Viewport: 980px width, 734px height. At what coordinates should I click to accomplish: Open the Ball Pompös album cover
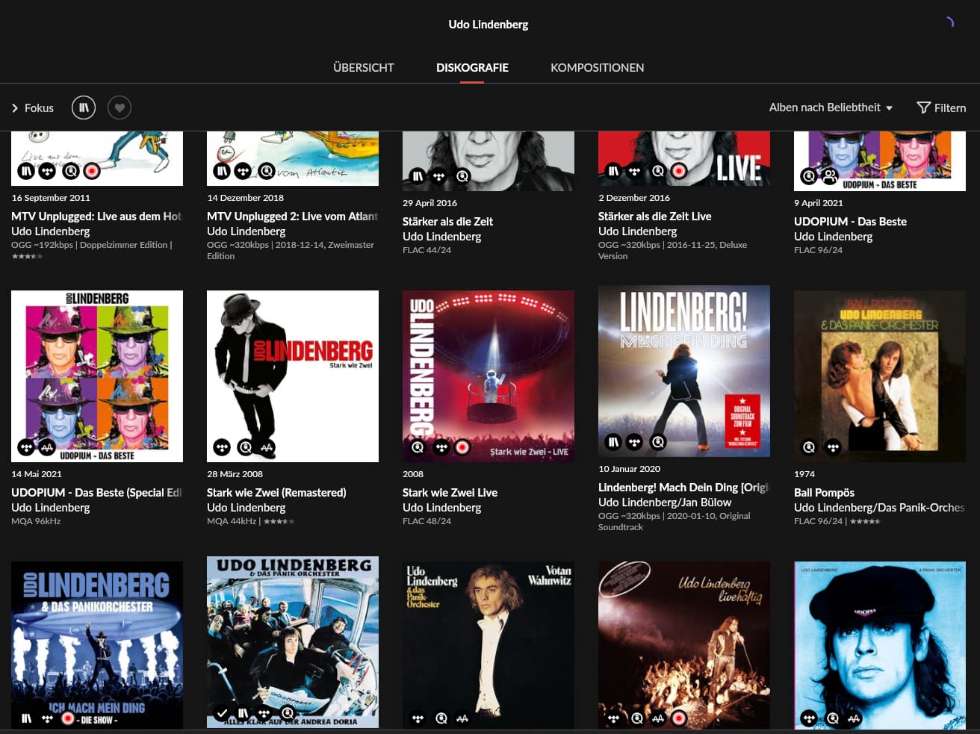pyautogui.click(x=880, y=376)
